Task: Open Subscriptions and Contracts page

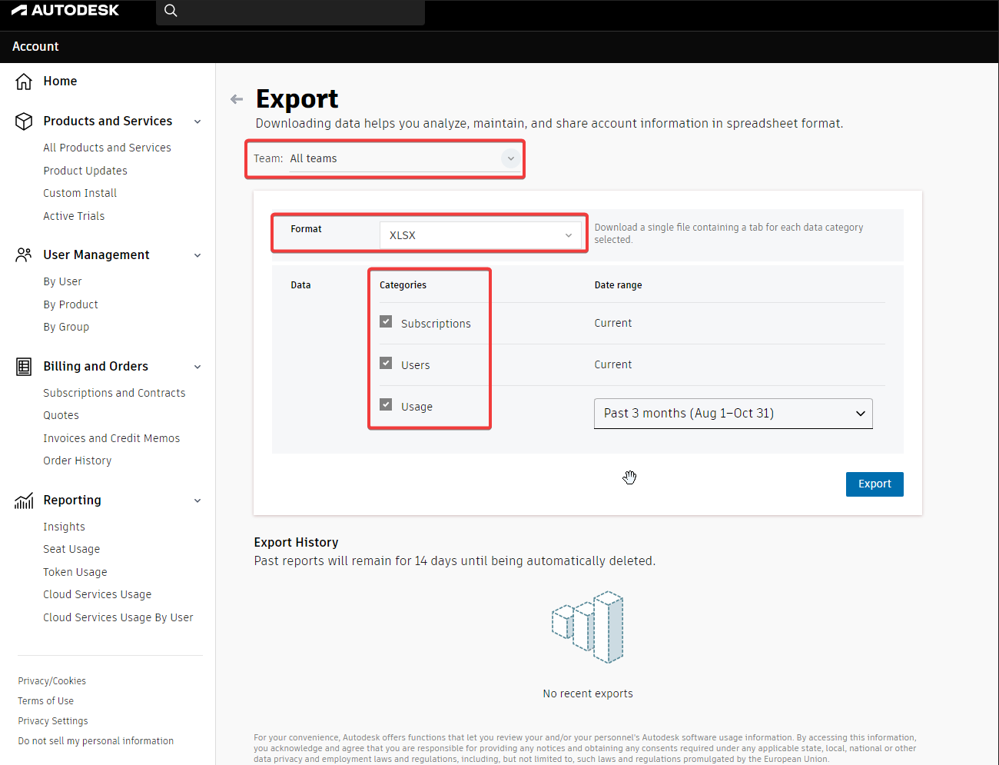Action: [115, 393]
